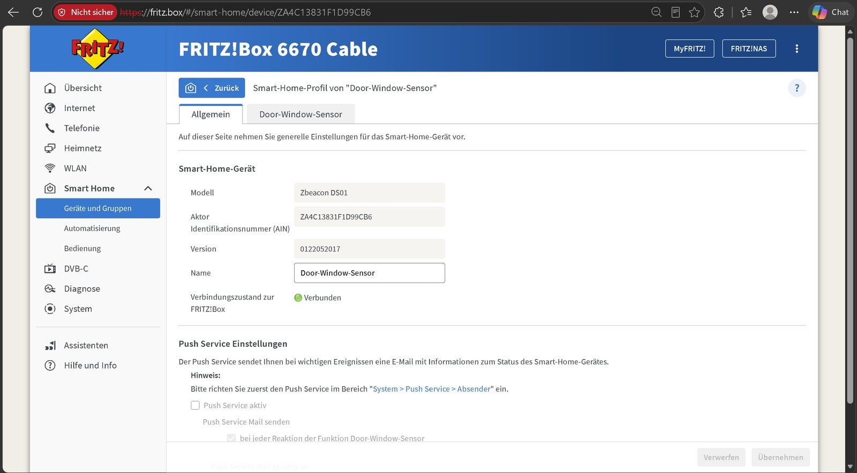
Task: Click the DVB-C TV icon
Action: [x=50, y=269]
